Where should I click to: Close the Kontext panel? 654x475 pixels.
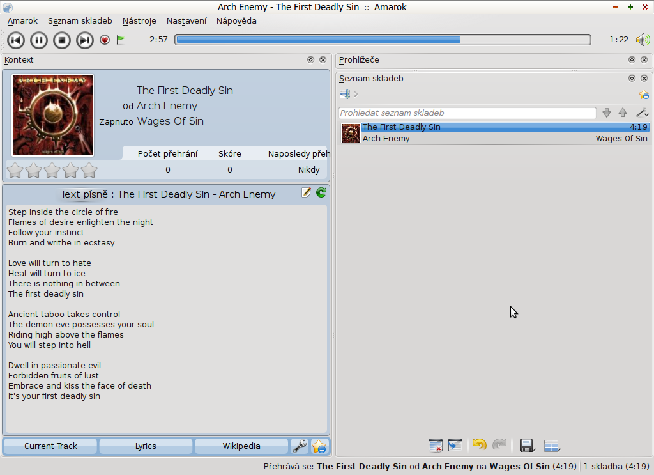tap(323, 59)
